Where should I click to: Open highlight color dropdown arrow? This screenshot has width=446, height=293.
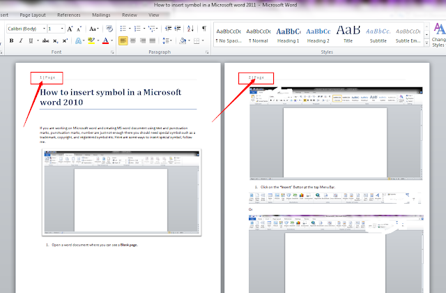tap(98, 40)
